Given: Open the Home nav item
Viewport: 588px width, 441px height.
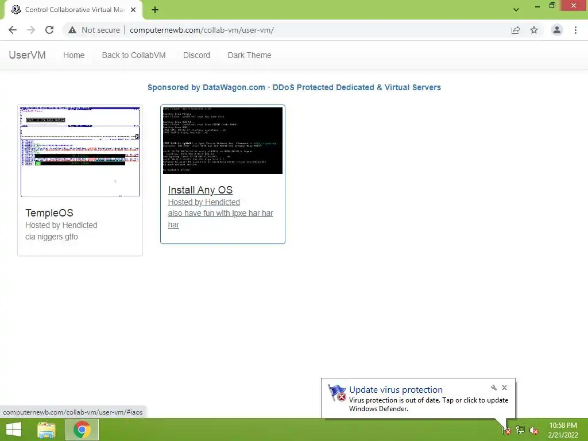Looking at the screenshot, I should coord(74,55).
